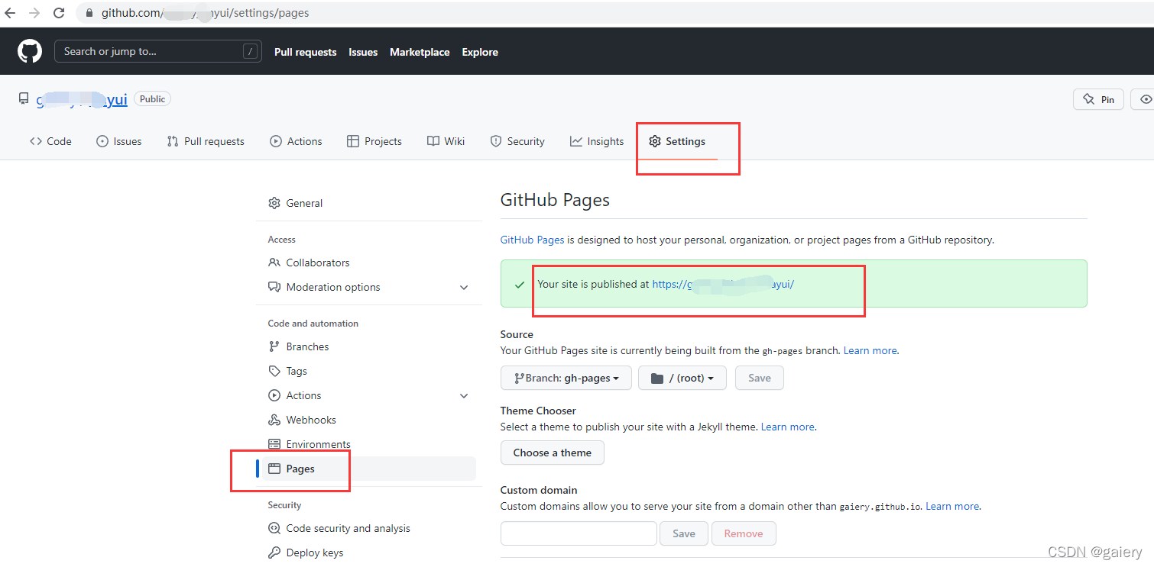Viewport: 1154px width, 567px height.
Task: Click Pull requests in the top navbar
Action: (x=306, y=52)
